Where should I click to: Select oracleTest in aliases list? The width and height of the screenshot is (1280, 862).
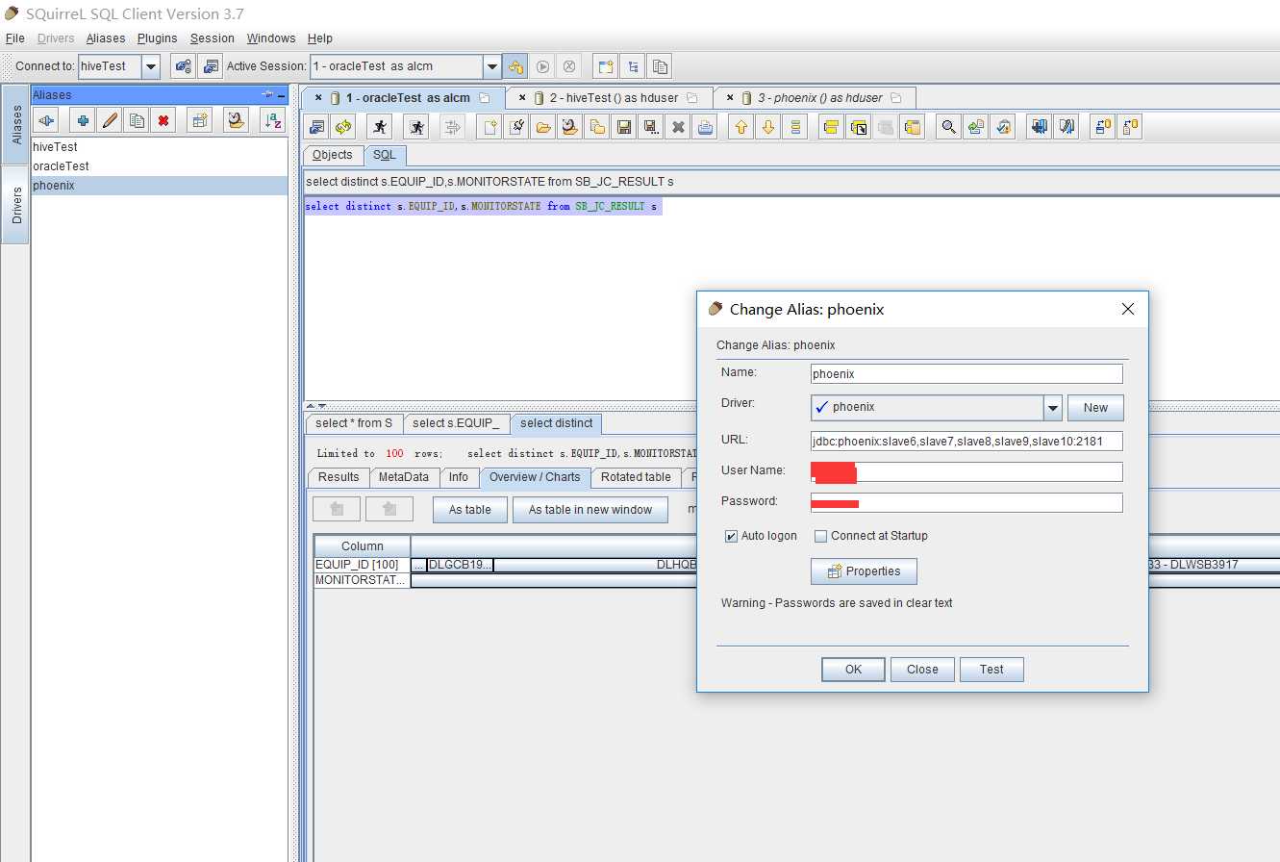point(159,166)
